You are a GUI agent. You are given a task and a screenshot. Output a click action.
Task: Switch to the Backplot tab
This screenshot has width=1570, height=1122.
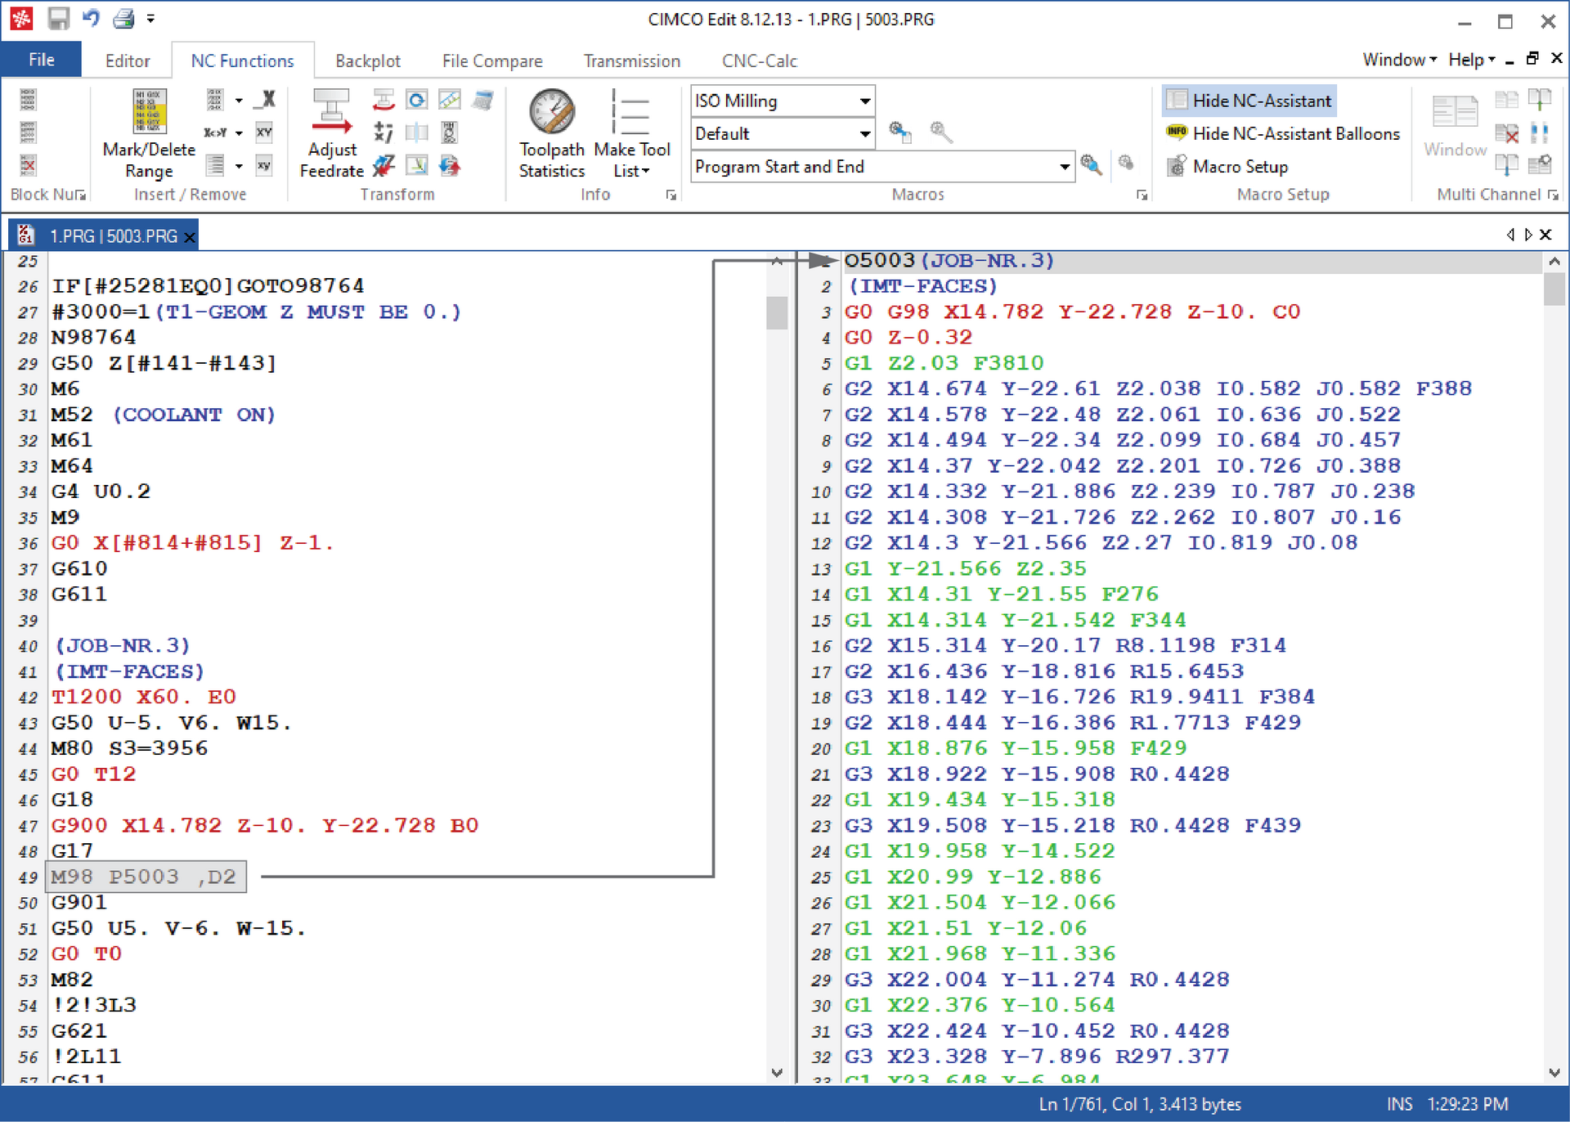click(368, 61)
